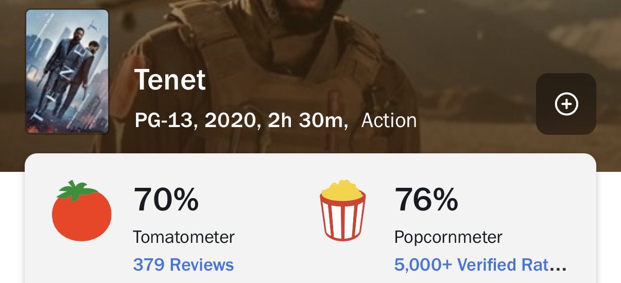This screenshot has width=621, height=283.
Task: Click the Tomatometer label text
Action: click(x=184, y=237)
